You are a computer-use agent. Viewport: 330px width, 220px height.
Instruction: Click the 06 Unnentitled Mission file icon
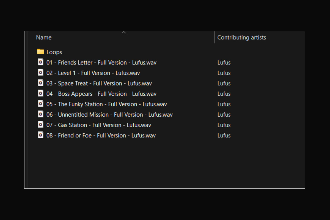click(41, 114)
